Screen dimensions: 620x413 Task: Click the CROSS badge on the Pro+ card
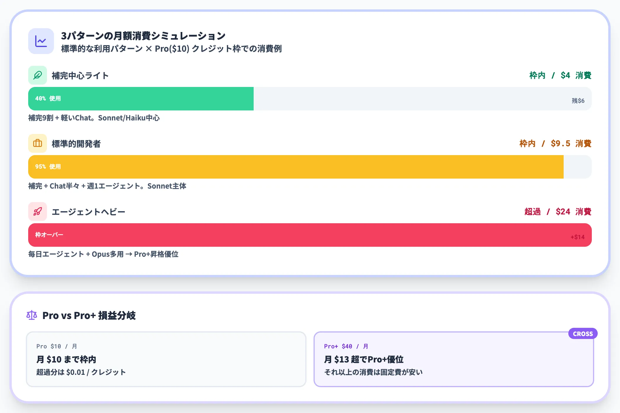(x=582, y=333)
